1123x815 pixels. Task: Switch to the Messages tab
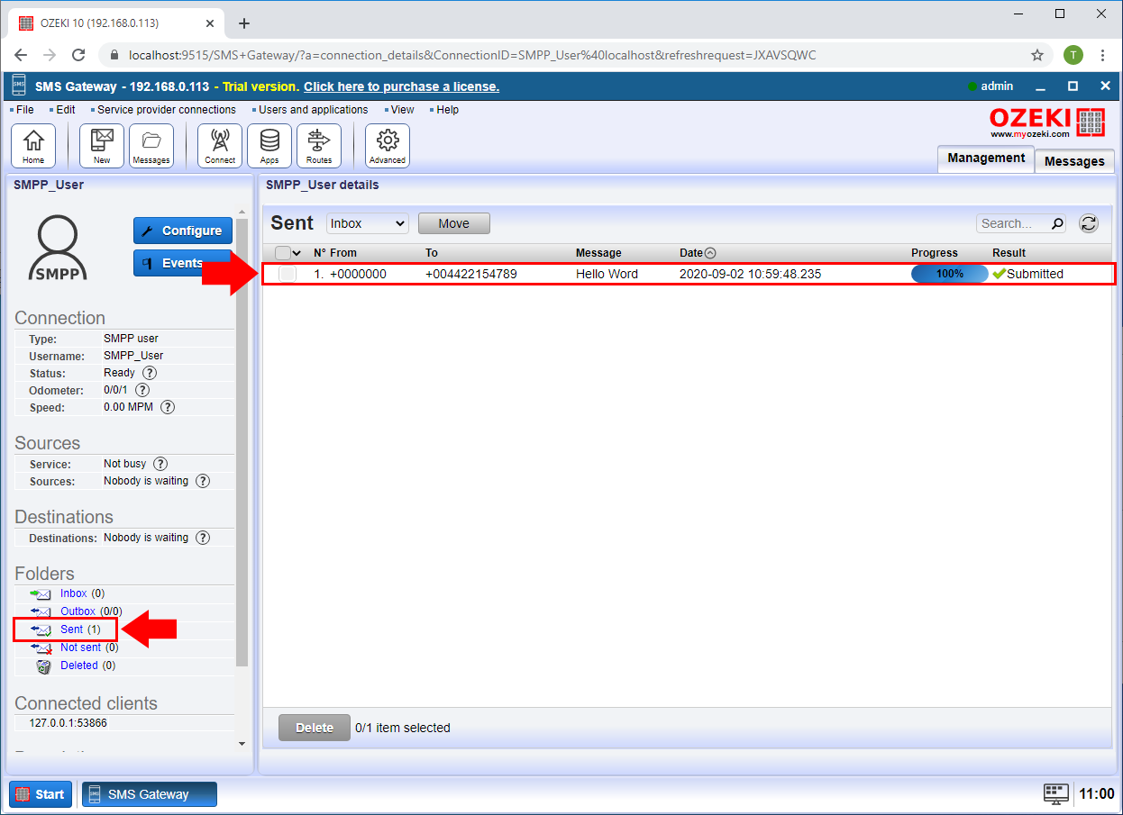point(1073,161)
